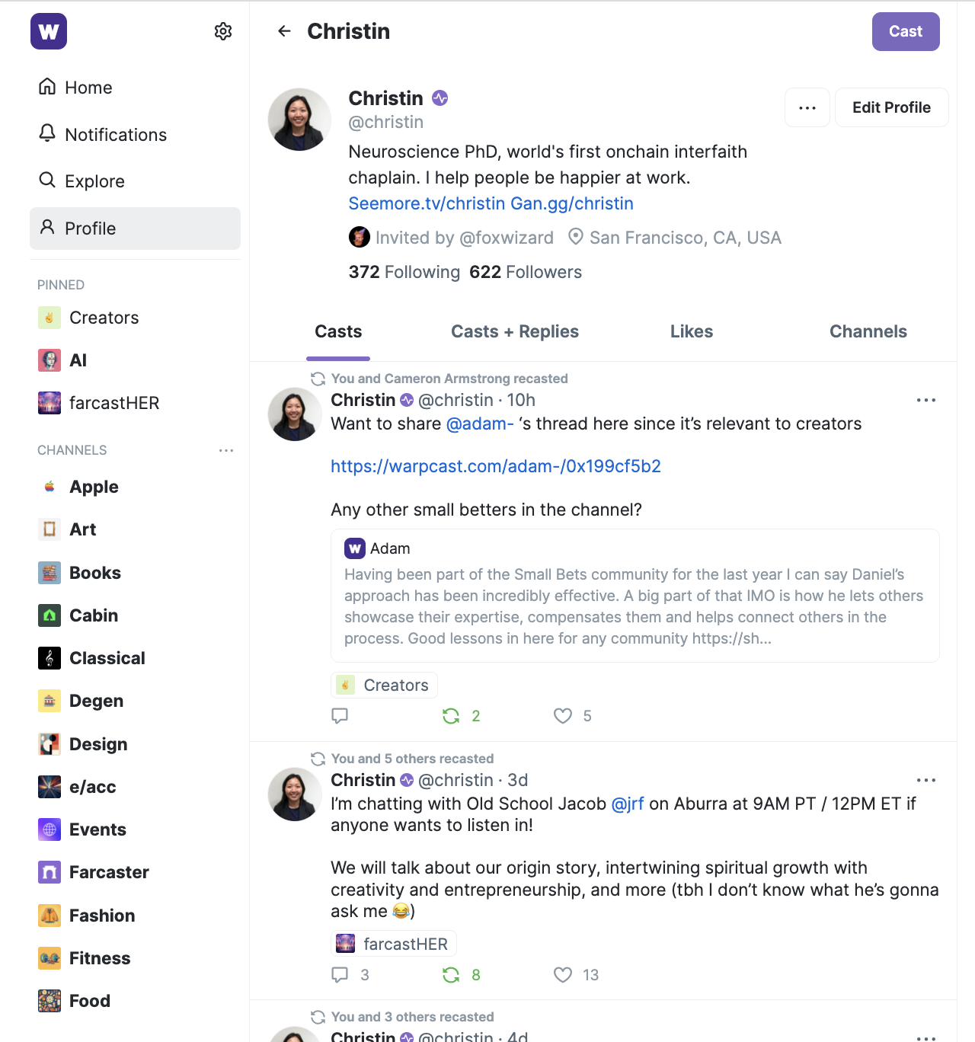Toggle recast on the cast with 8 recasts
Viewport: 975px width, 1042px height.
[x=451, y=974]
